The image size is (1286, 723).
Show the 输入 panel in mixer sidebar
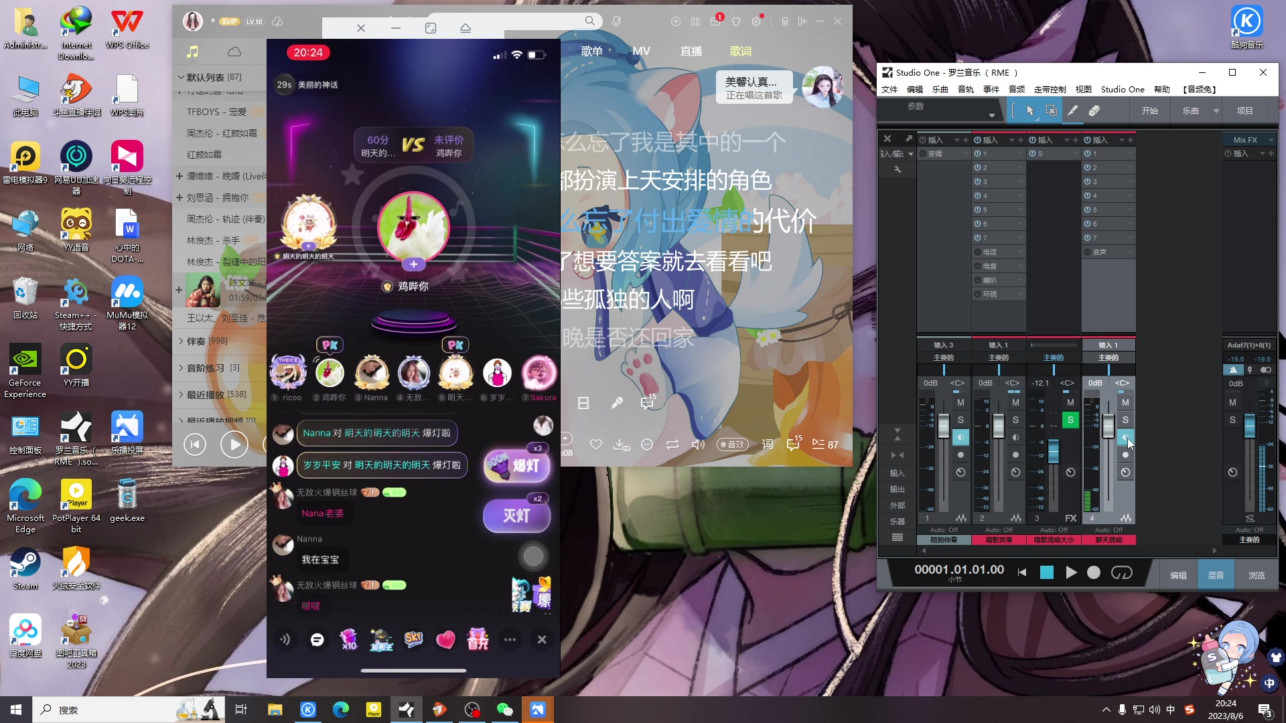[898, 473]
